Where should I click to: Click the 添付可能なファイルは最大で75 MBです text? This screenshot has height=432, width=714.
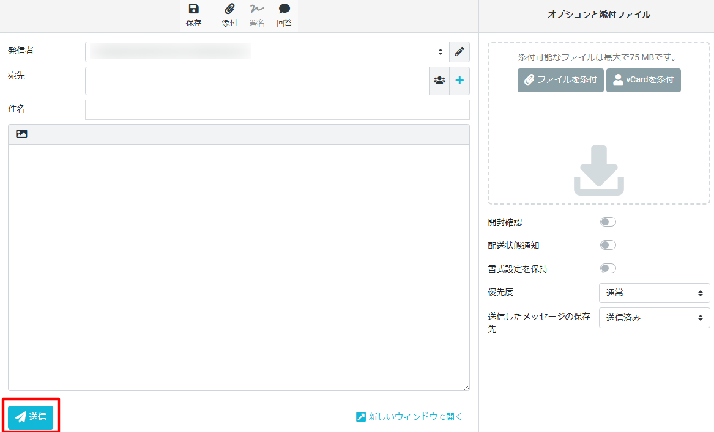(599, 58)
